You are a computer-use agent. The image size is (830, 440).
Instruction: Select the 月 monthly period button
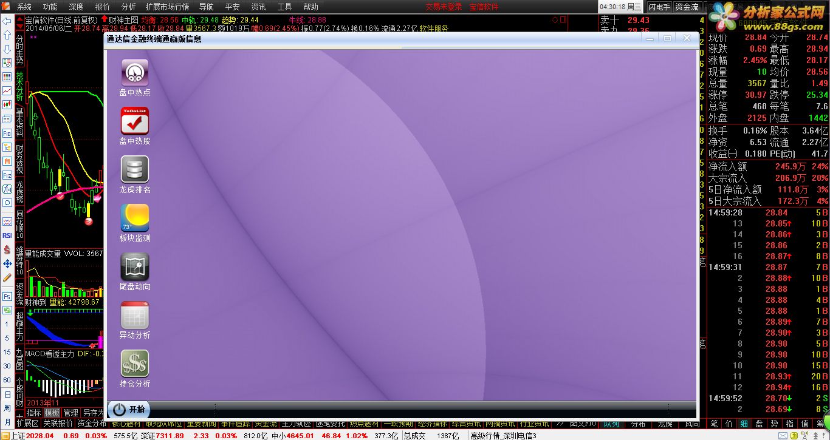tap(7, 422)
